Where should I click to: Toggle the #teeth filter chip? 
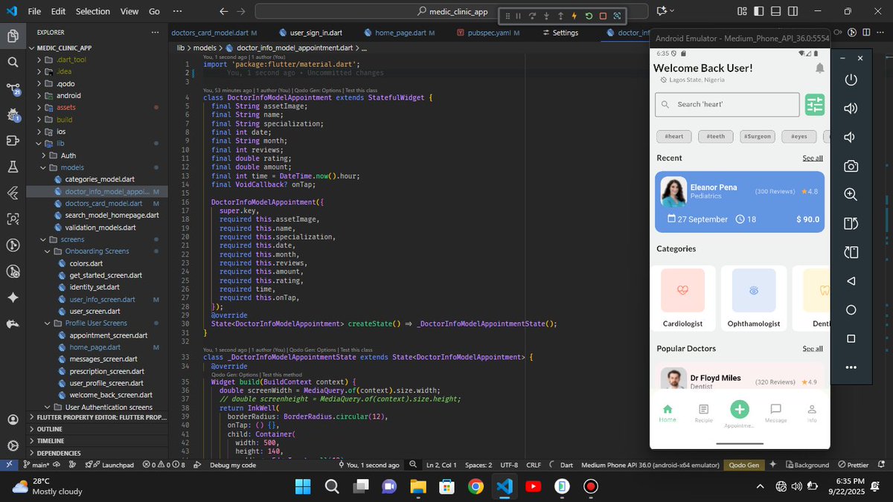pos(716,136)
